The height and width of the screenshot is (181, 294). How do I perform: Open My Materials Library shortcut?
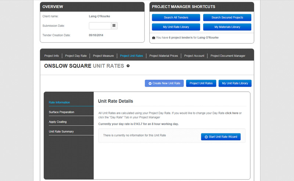[x=227, y=27]
